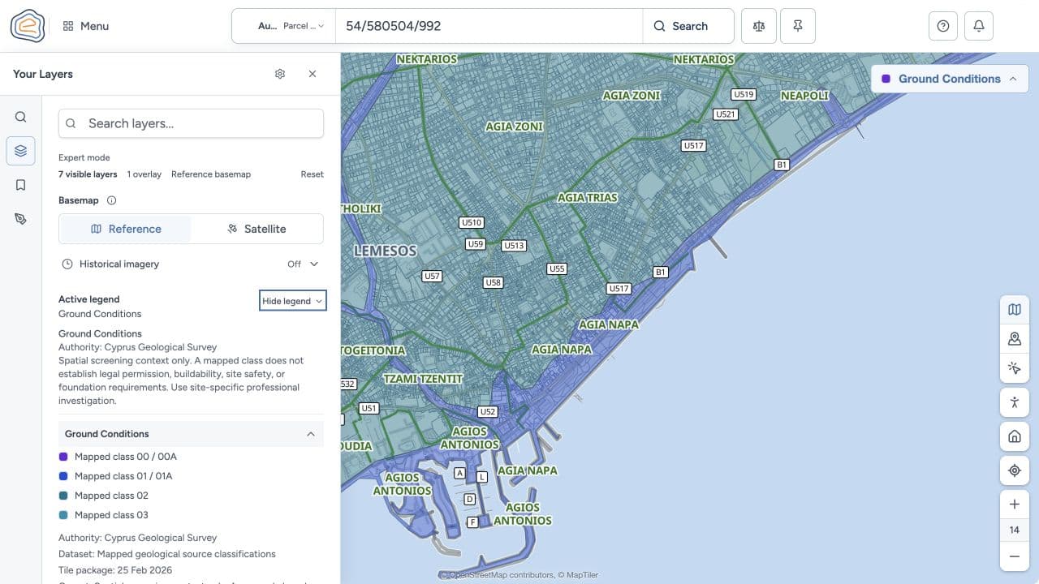This screenshot has width=1039, height=584.
Task: Open the bookmarks sidebar icon
Action: coord(21,185)
